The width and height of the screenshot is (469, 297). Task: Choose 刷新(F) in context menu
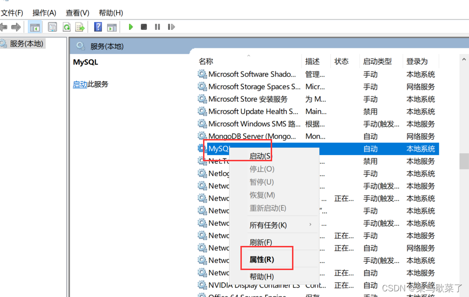click(274, 242)
